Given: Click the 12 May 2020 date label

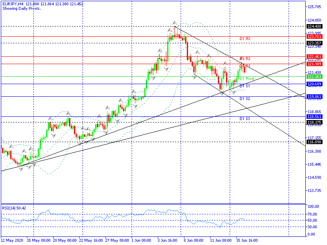Looking at the screenshot, I should 11,241.
